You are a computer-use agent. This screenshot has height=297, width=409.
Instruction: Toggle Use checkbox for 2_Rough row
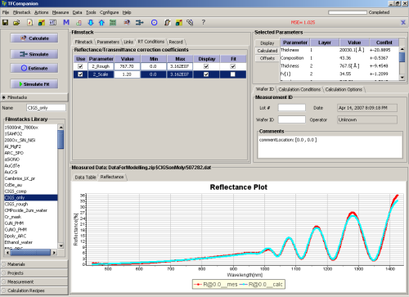tap(80, 66)
